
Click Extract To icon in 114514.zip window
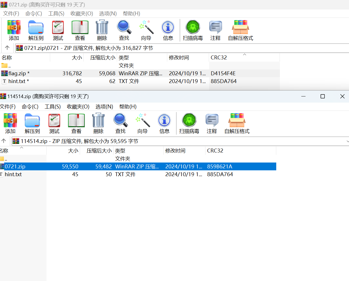[x=32, y=120]
